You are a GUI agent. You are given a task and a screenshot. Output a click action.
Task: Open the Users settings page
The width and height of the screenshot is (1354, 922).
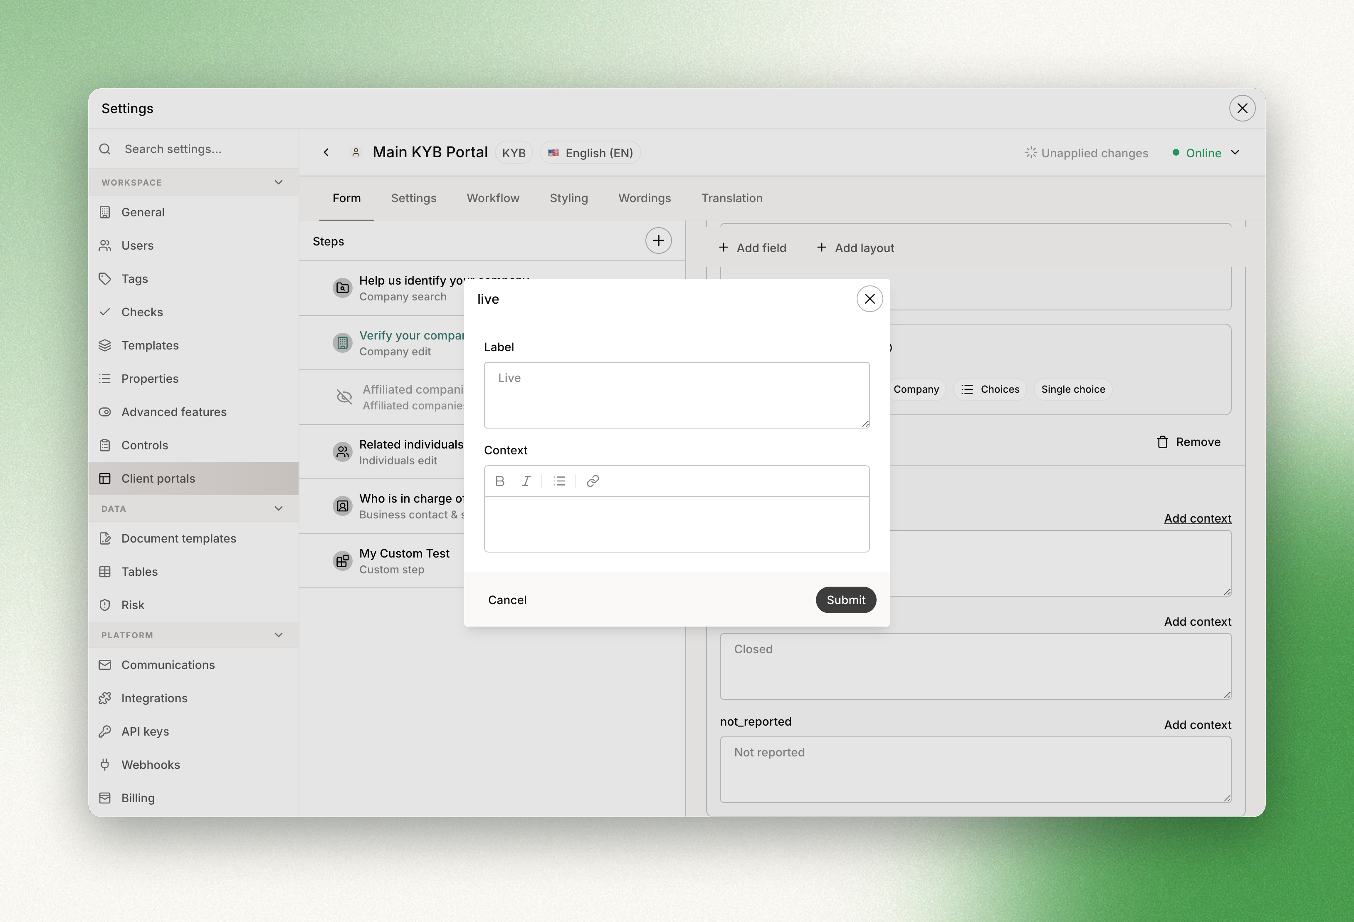[193, 245]
